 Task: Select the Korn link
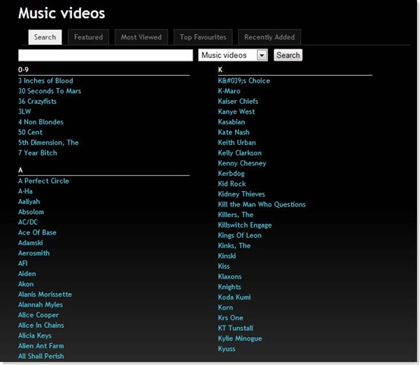(225, 307)
